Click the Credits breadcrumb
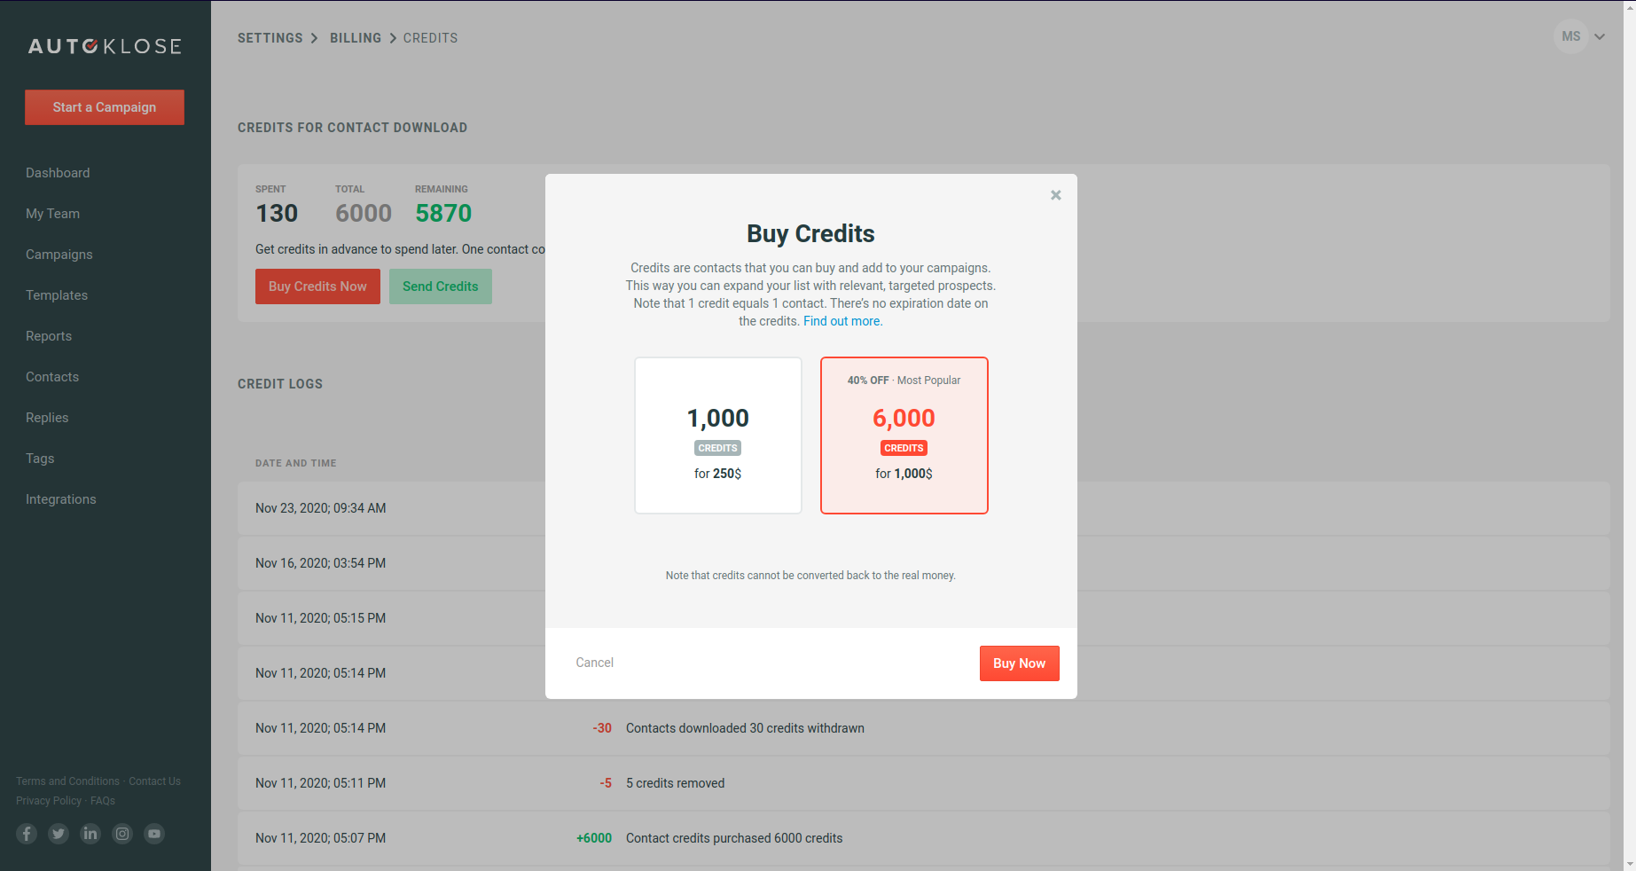Screen dimensions: 1636x871 [431, 38]
